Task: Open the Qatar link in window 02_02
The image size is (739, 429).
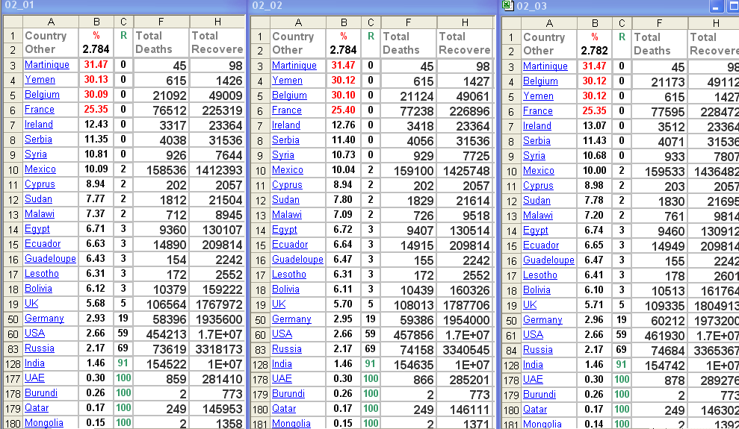Action: pos(284,409)
